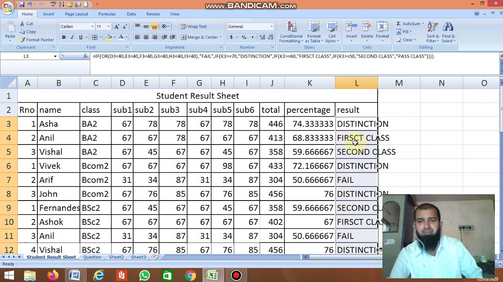Click the Find & Select icon

448,27
